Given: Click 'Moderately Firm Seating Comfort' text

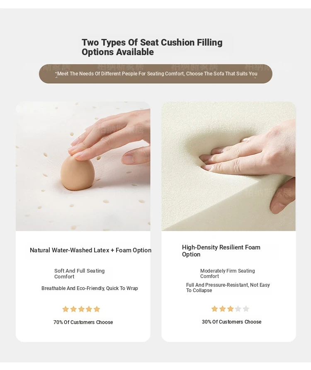Looking at the screenshot, I should click(227, 273).
